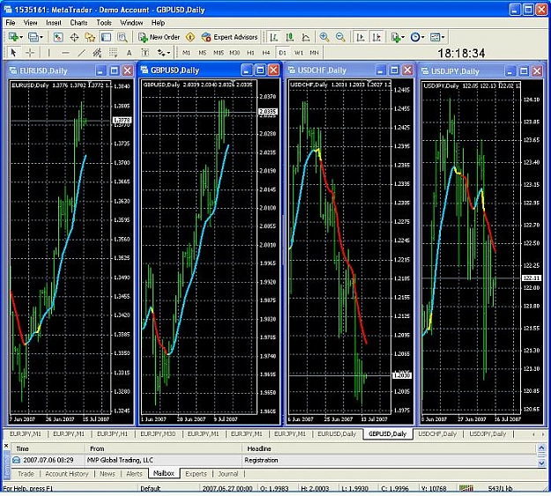The image size is (551, 496).
Task: Open the Help menu
Action: [x=158, y=23]
